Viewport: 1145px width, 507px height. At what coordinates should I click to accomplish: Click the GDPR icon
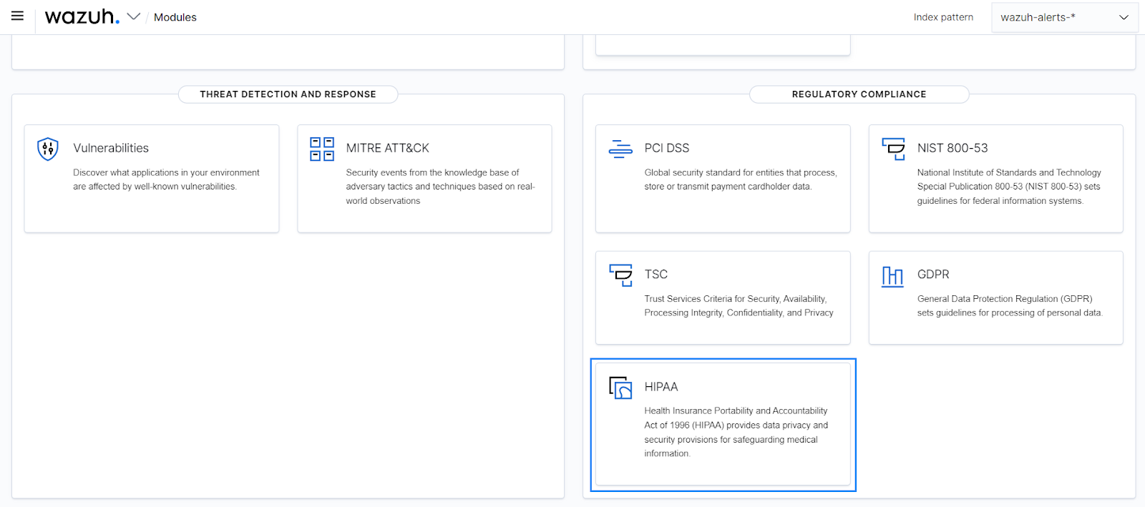click(x=893, y=275)
